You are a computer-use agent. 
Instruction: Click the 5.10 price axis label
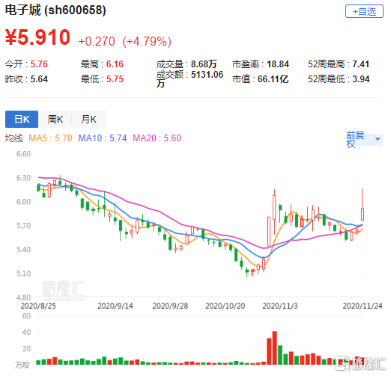tap(24, 274)
